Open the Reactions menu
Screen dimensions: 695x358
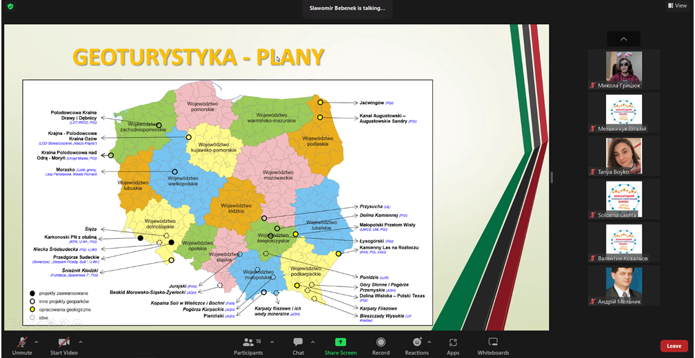coord(416,345)
